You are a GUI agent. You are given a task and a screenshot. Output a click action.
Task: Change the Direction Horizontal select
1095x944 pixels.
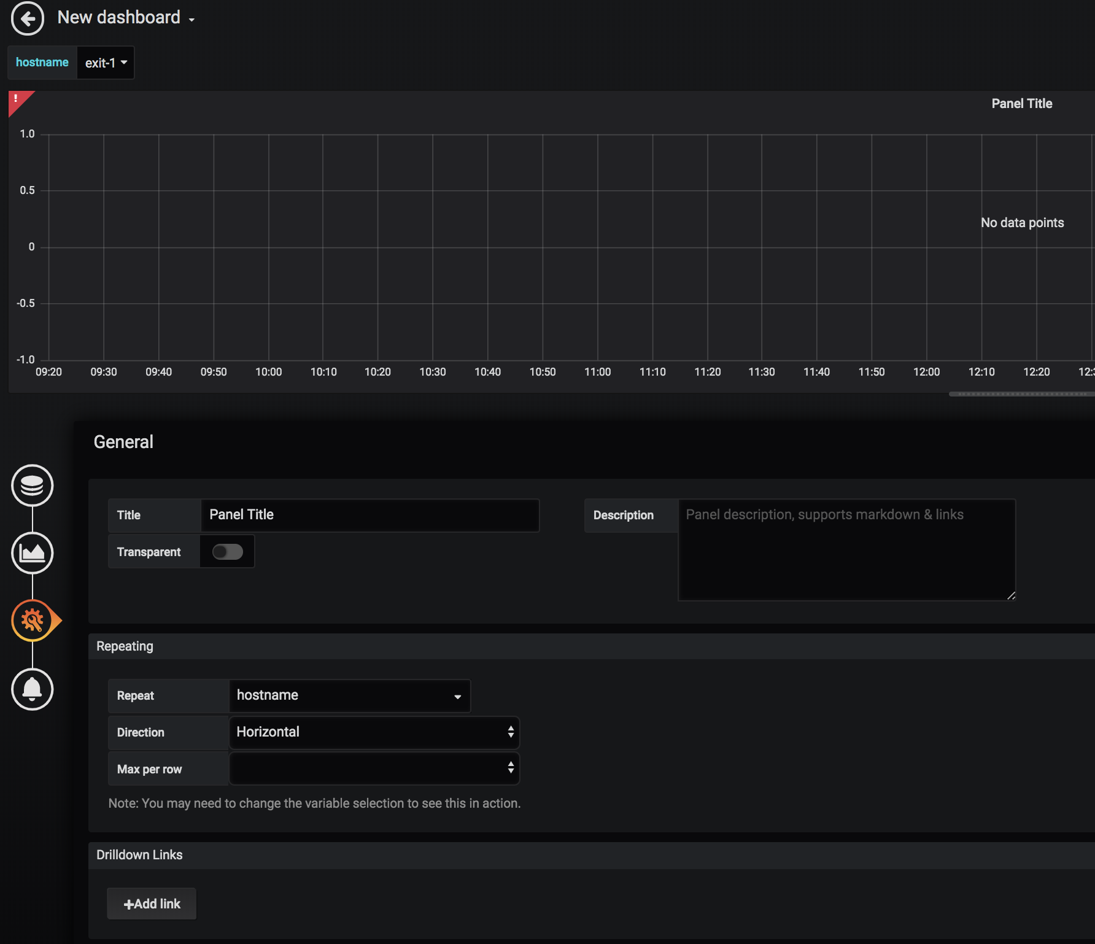tap(374, 732)
